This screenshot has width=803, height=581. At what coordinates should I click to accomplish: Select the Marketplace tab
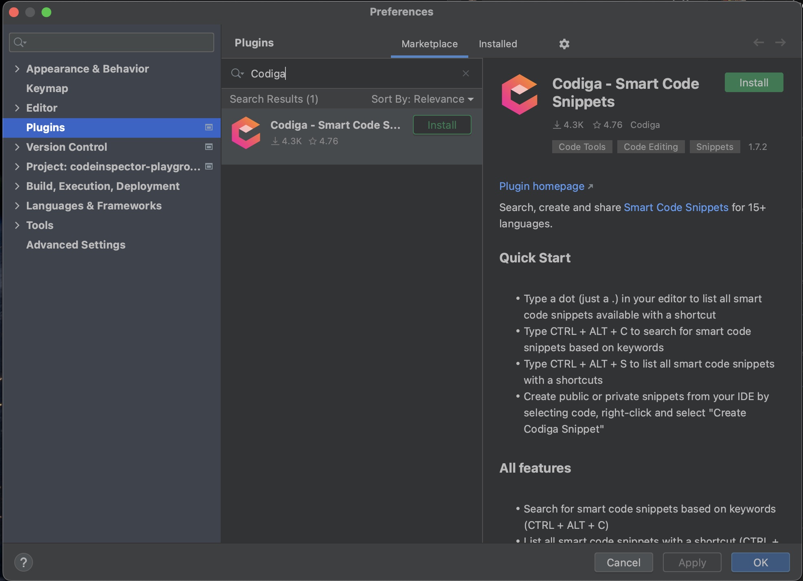430,44
